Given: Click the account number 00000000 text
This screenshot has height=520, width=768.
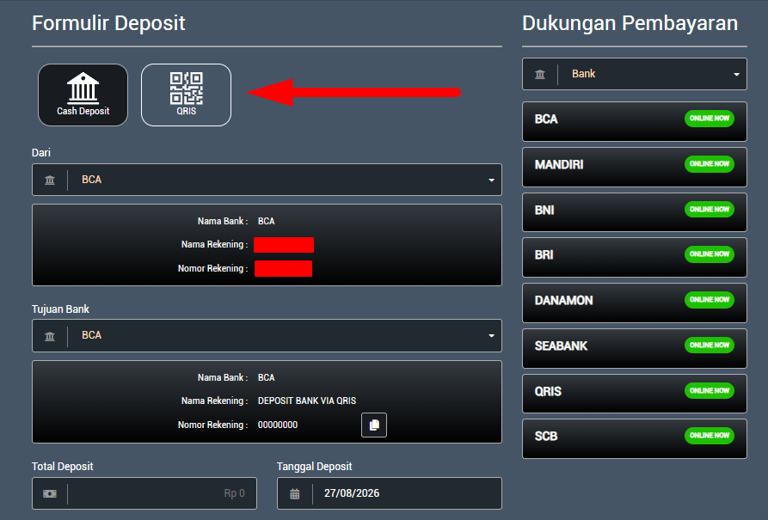Looking at the screenshot, I should 278,425.
